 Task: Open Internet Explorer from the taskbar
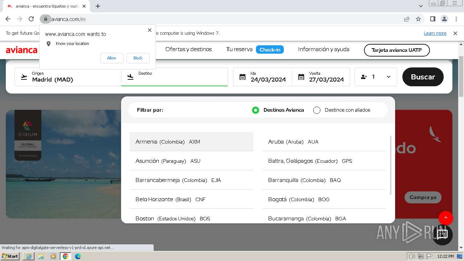(29, 256)
